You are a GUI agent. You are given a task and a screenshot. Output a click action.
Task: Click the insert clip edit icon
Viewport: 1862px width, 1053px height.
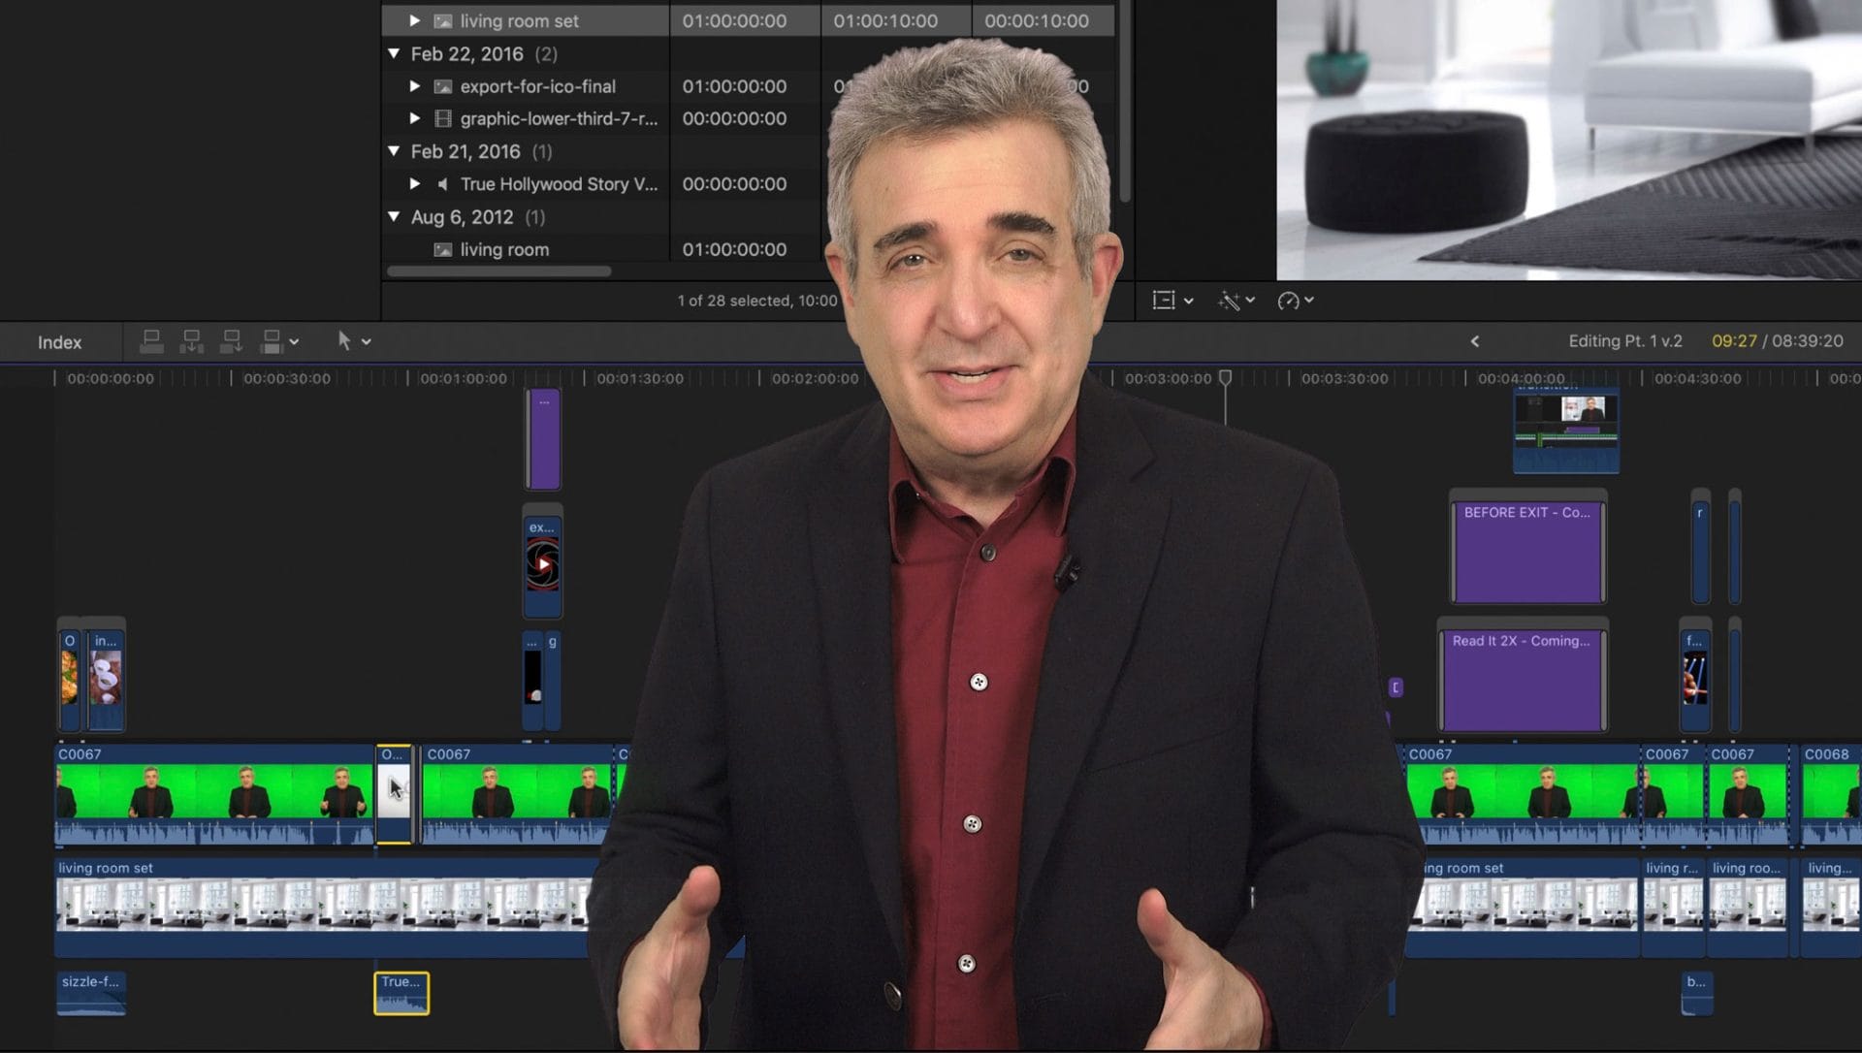[191, 341]
